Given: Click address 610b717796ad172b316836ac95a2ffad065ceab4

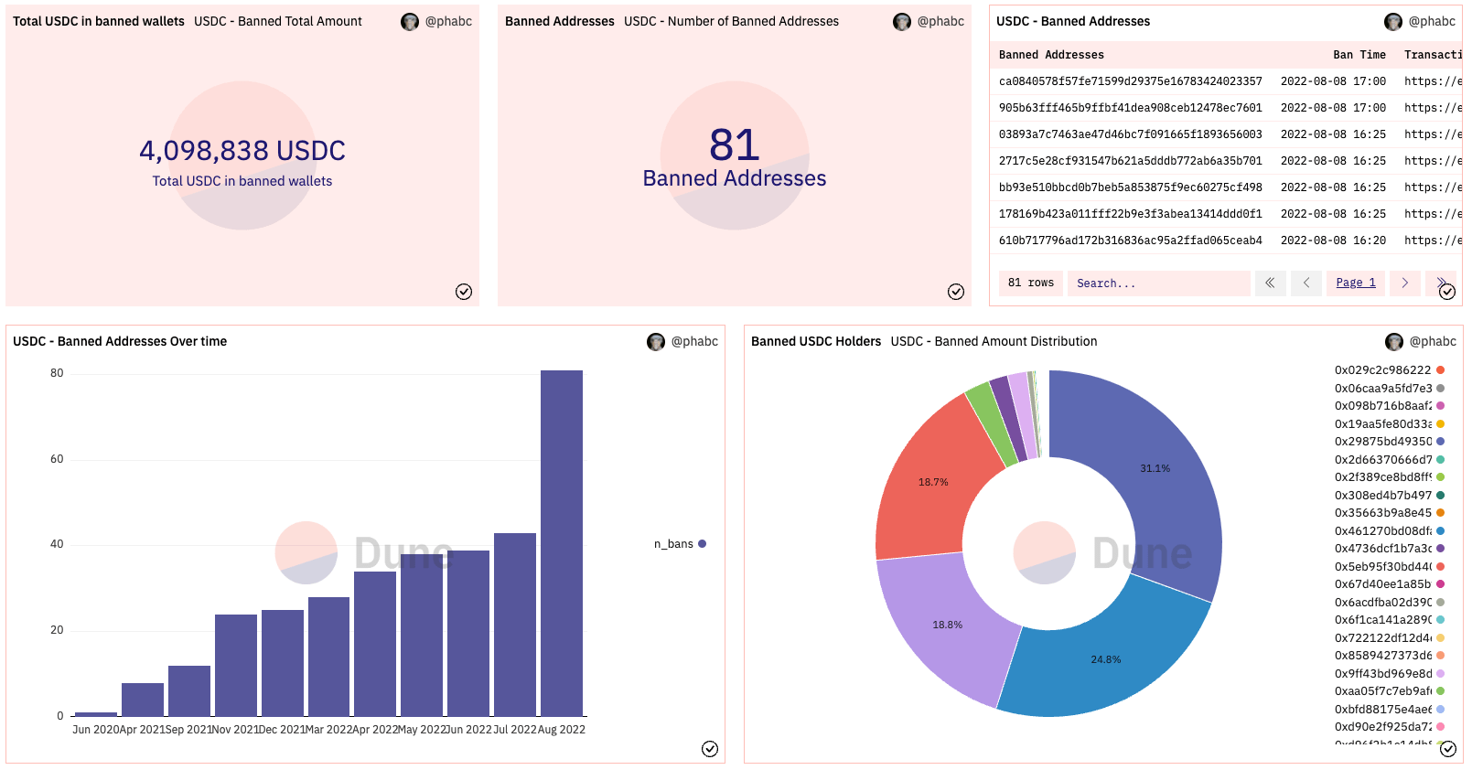Looking at the screenshot, I should [x=1131, y=241].
